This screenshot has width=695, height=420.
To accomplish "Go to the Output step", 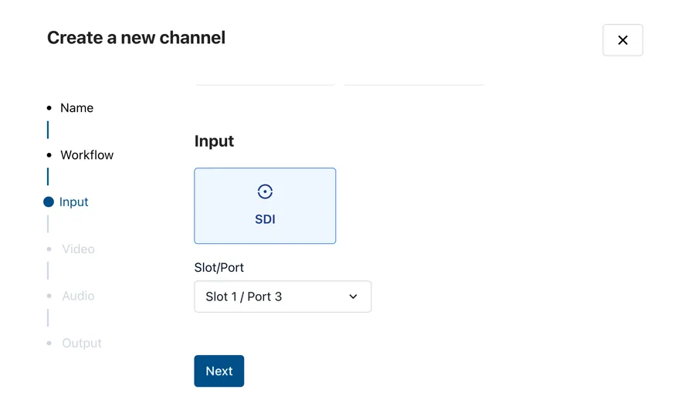I will pyautogui.click(x=82, y=343).
